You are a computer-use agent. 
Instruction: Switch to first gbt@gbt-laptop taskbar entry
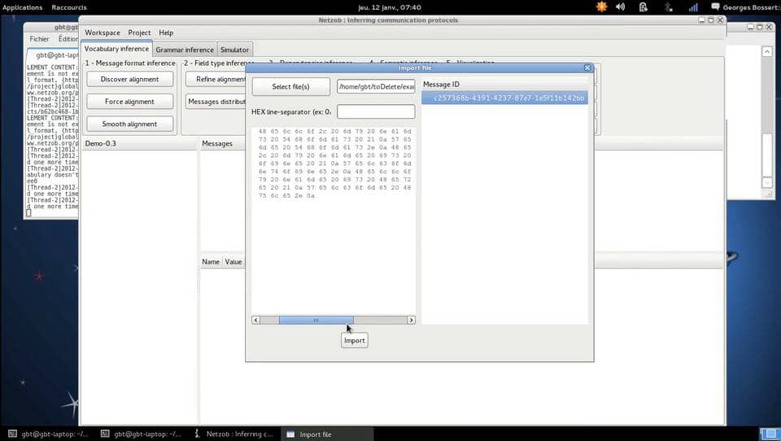click(x=49, y=434)
